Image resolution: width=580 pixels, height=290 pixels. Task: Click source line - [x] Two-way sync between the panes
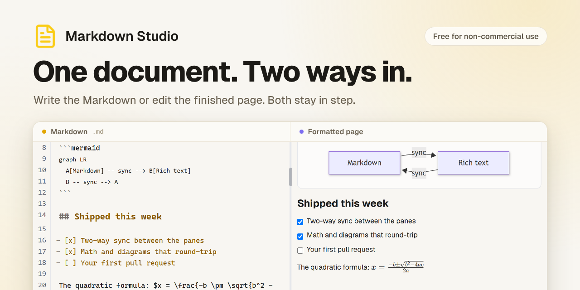[x=130, y=241]
